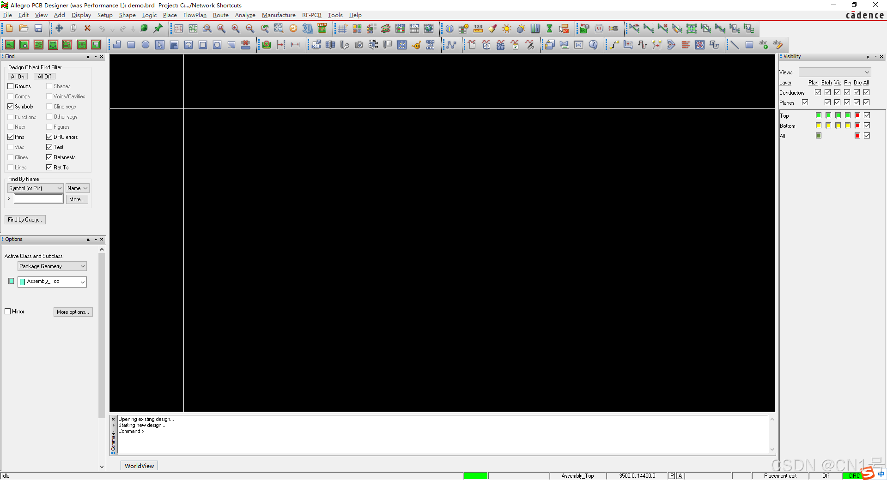Viewport: 887px width, 480px height.
Task: Click the Add Line tool icon
Action: pyautogui.click(x=735, y=45)
